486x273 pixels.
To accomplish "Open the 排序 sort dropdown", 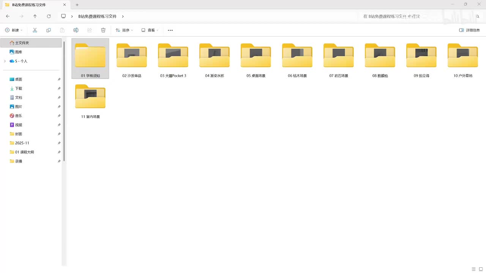I will [x=124, y=30].
